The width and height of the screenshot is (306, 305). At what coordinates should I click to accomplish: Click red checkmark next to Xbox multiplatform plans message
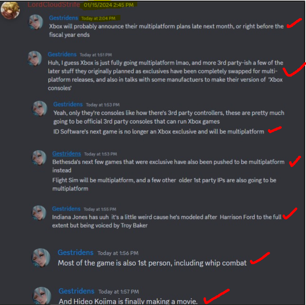pyautogui.click(x=294, y=23)
